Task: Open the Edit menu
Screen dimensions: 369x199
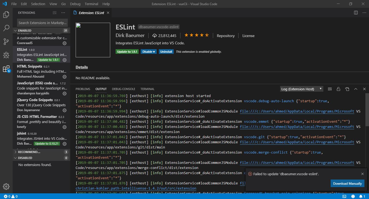Action: (x=24, y=4)
